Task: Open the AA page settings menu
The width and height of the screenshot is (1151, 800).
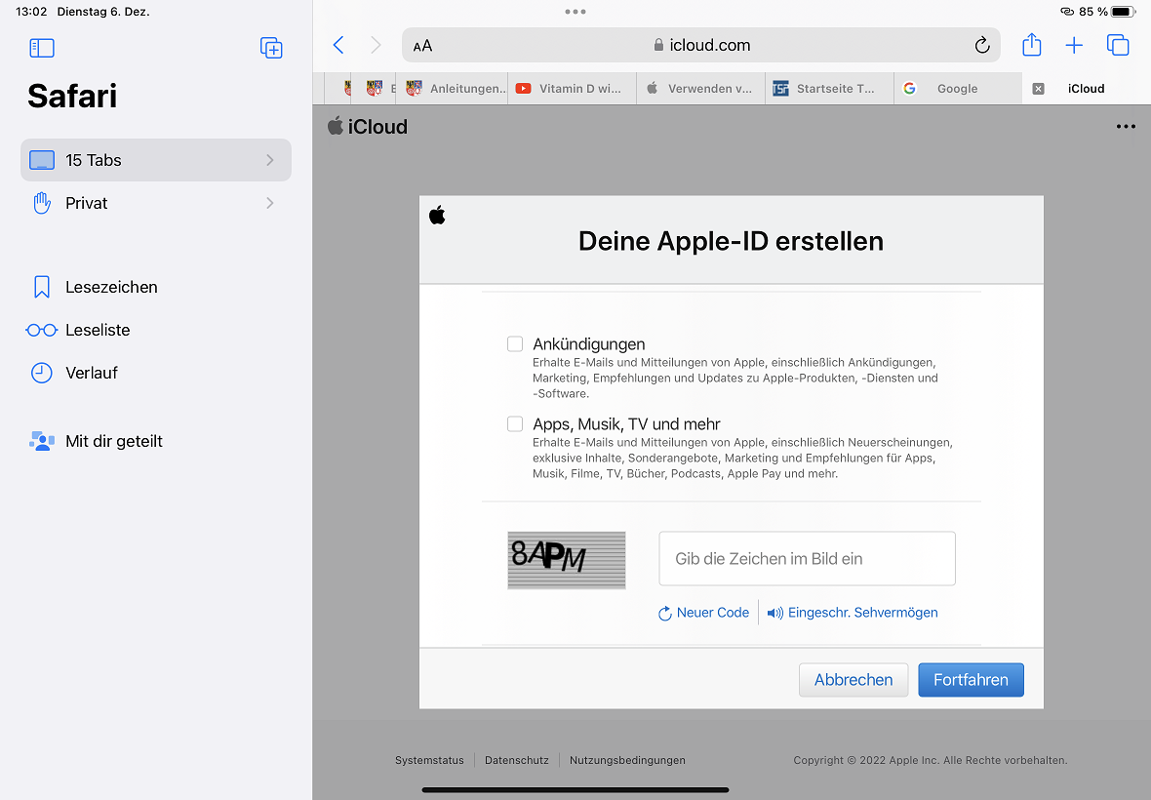Action: [x=422, y=46]
